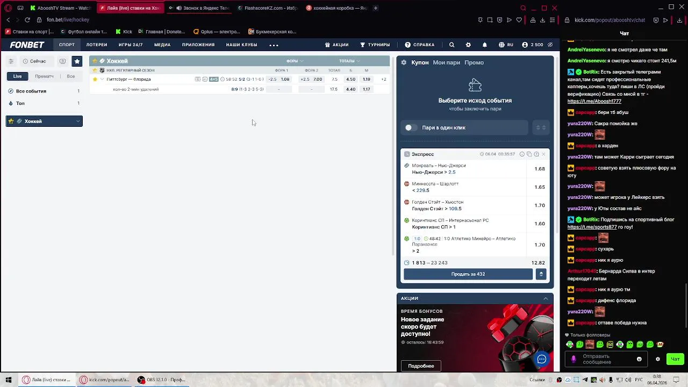Open info icon on Экспресс bet card

[522, 154]
